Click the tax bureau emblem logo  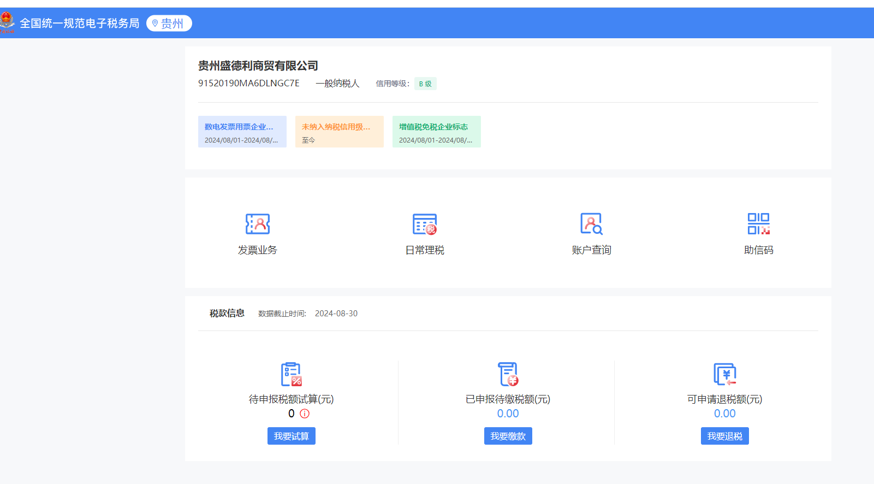pyautogui.click(x=7, y=22)
